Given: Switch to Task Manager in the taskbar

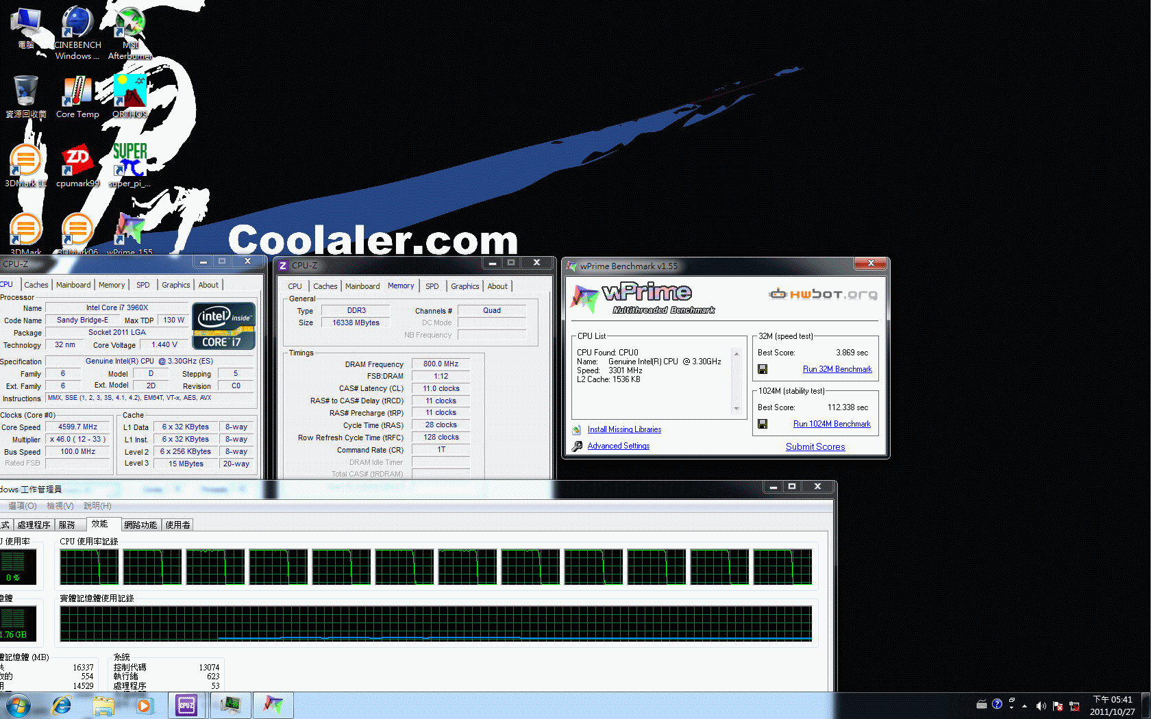Looking at the screenshot, I should coord(230,705).
